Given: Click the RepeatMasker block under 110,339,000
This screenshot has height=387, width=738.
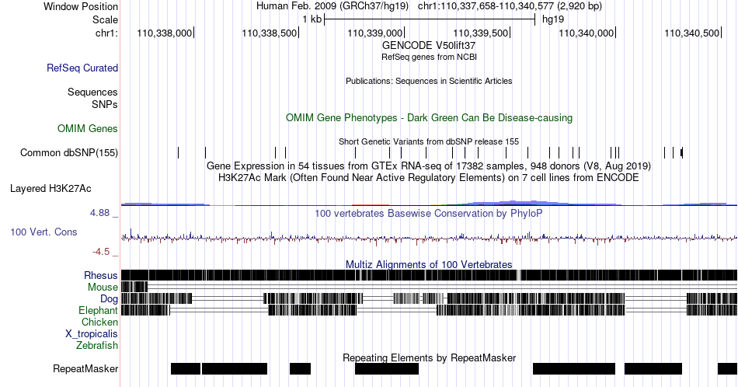Looking at the screenshot, I should 387,368.
